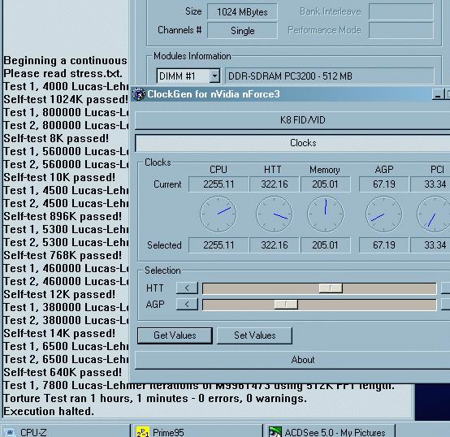Click the ACDSee taskbar icon

tap(275, 432)
